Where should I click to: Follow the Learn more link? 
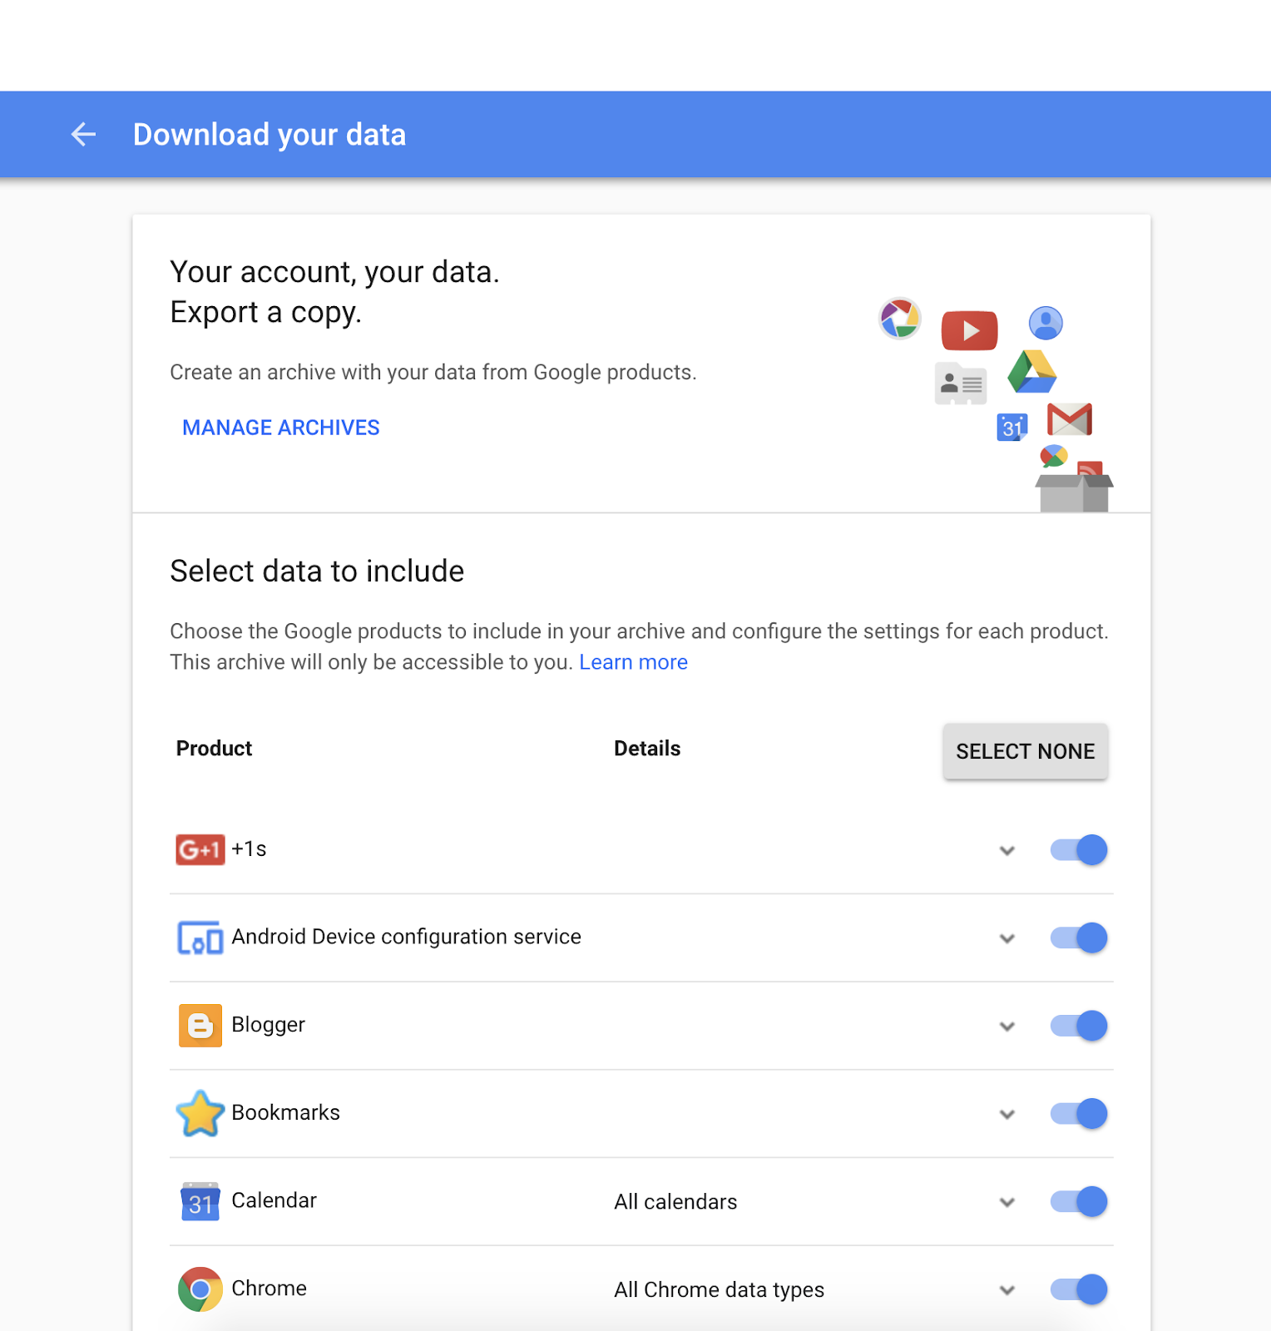pyautogui.click(x=634, y=662)
